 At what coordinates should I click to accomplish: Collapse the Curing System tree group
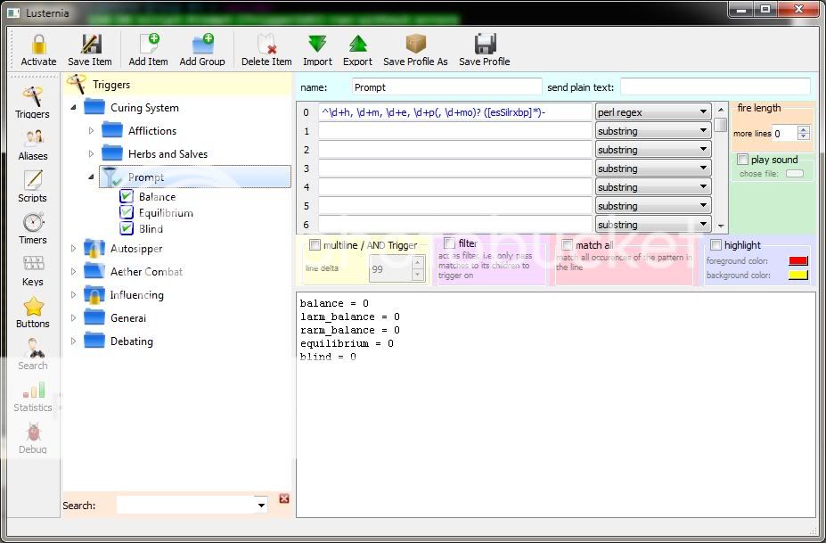pyautogui.click(x=74, y=108)
